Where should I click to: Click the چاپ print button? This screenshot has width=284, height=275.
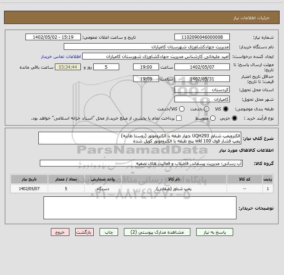[x=109, y=232]
